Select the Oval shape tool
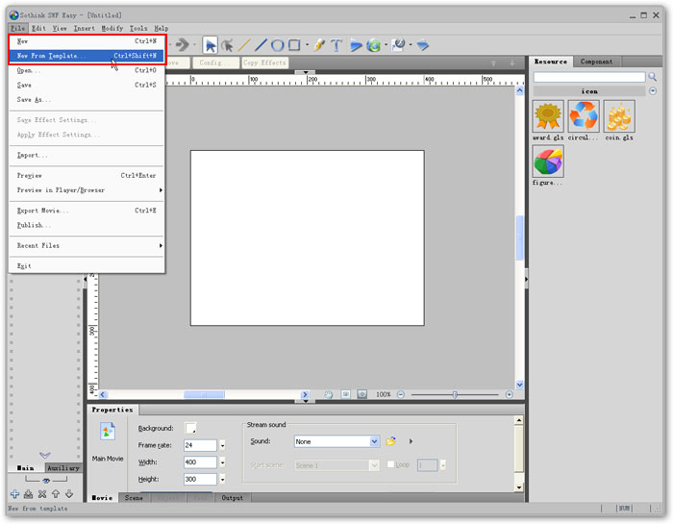Image resolution: width=673 pixels, height=524 pixels. [278, 45]
